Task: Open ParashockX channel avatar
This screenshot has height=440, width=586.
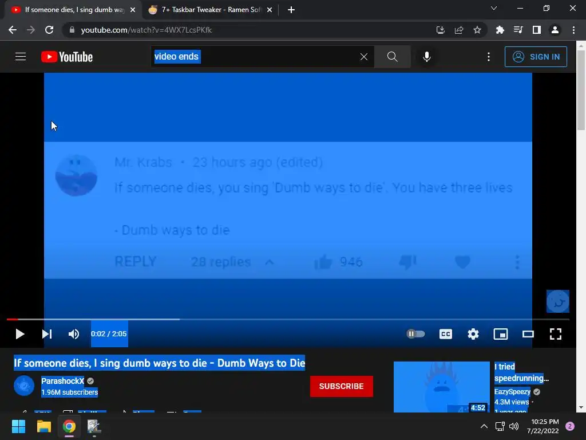Action: click(x=24, y=386)
